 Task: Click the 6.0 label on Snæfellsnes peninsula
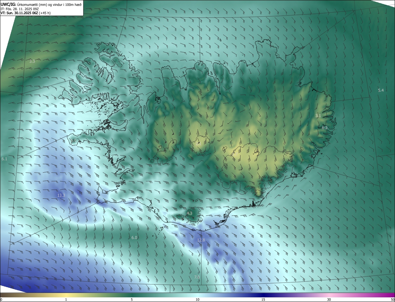[73, 141]
